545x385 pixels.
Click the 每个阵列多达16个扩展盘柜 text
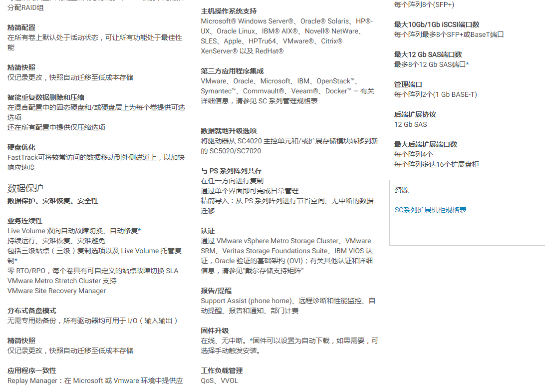437,164
